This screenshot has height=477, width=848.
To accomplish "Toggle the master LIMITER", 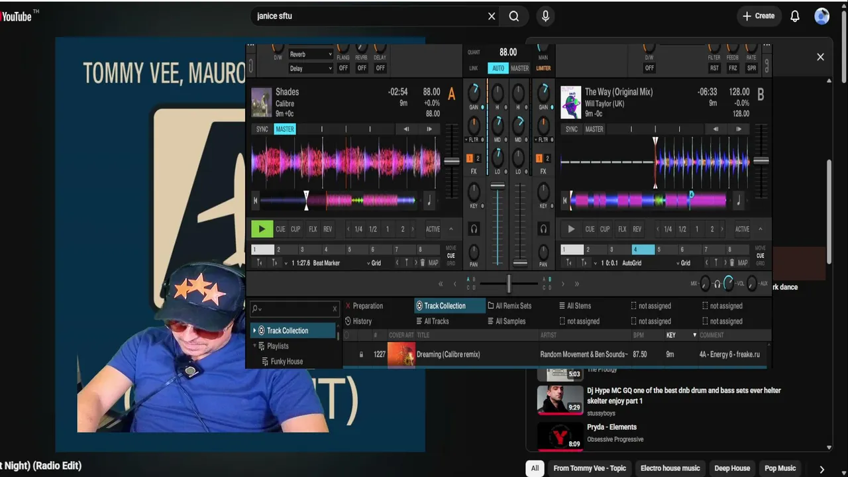I will (x=543, y=68).
